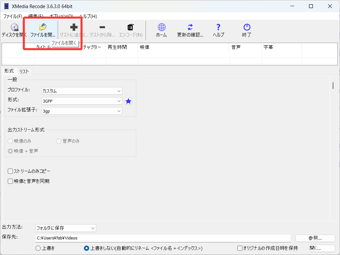Screen dimensions: 340x255
Task: Click the ファイルを開く folder toolbar icon
Action: (43, 27)
